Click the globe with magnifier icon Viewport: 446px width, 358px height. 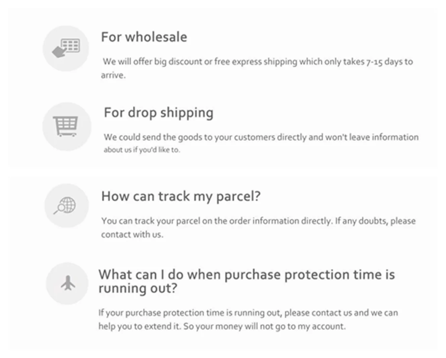(x=66, y=206)
